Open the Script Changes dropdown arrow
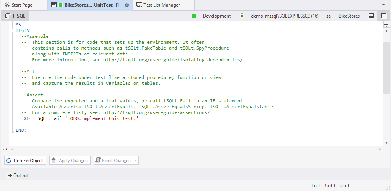391x191 pixels. pos(135,161)
